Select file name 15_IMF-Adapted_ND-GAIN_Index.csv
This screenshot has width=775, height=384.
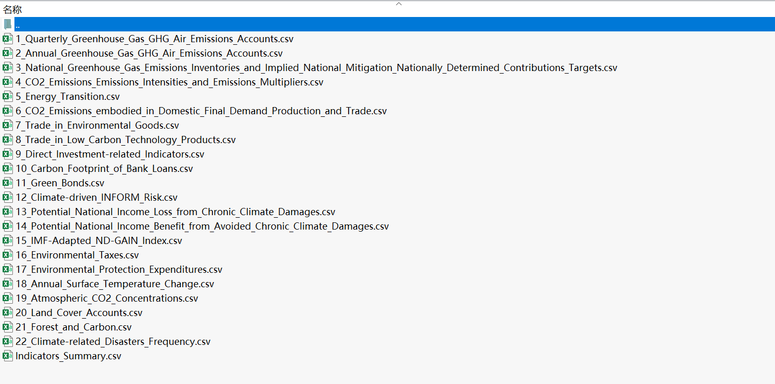tap(98, 240)
